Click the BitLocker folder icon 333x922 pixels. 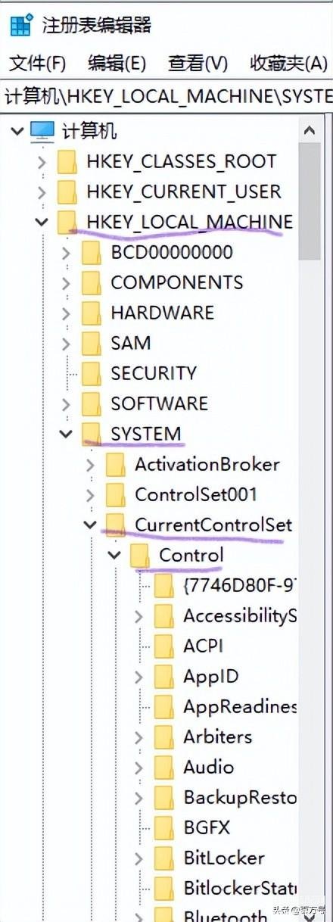coord(164,858)
